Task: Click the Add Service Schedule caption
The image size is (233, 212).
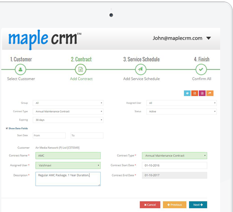Action: pyautogui.click(x=141, y=79)
